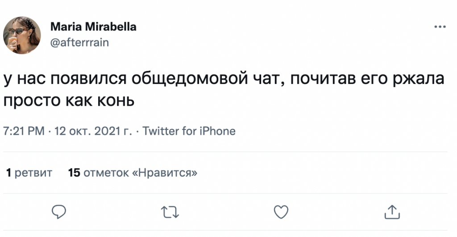Open the three-dot more options menu

440,27
